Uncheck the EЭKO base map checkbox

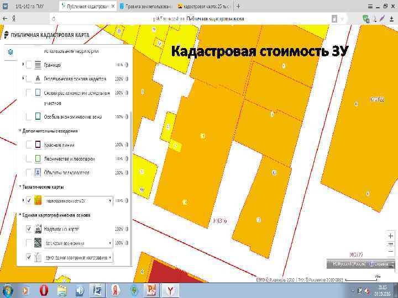29,257
